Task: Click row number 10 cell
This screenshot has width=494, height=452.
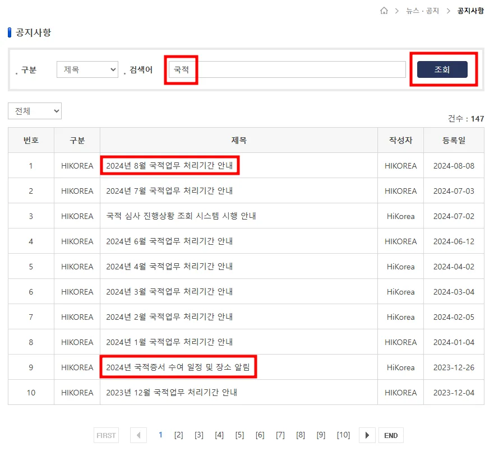Action: coord(31,393)
